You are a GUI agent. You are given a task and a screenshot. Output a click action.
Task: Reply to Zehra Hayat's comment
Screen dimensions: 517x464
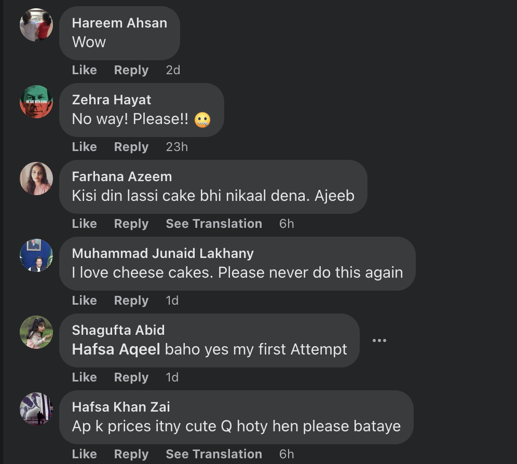pyautogui.click(x=131, y=147)
